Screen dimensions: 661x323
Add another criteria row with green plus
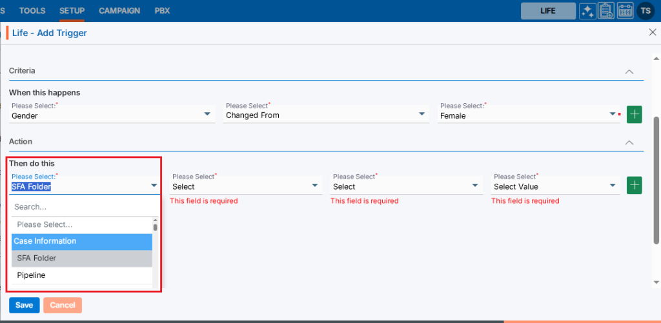coord(635,115)
